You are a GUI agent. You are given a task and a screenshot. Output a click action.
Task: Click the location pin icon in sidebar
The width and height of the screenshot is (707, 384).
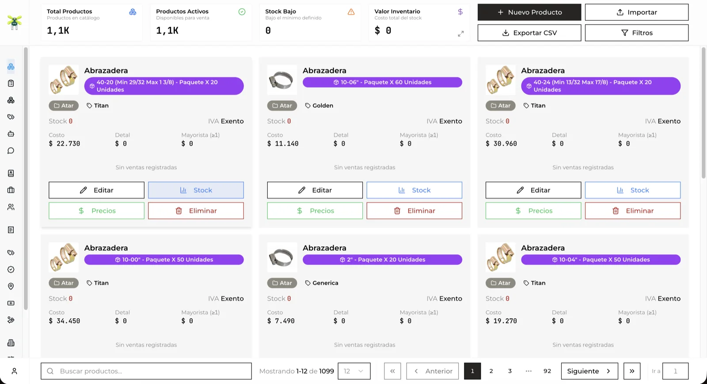[x=11, y=286]
